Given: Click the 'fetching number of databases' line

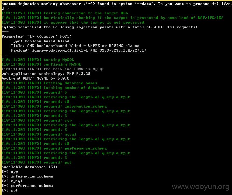Looking at the screenshot, I should coord(55,88).
